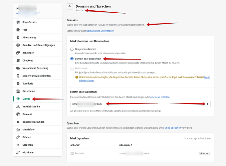This screenshot has height=166, width=226.
Task: Go to Domains in settings menu
Action: [x=28, y=114]
